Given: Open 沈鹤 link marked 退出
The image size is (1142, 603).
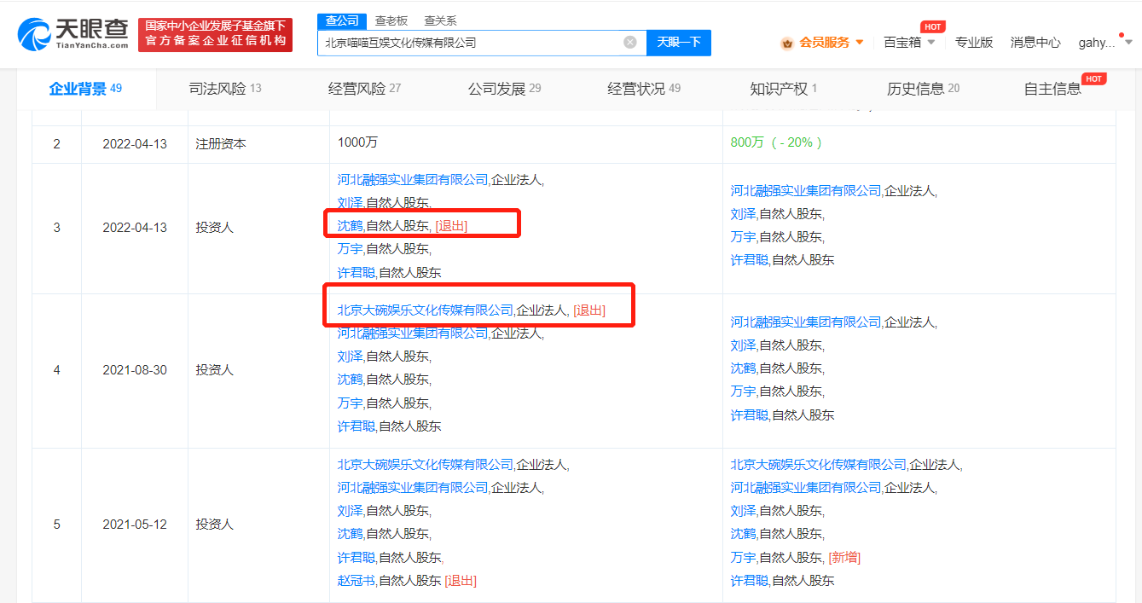Looking at the screenshot, I should [351, 226].
